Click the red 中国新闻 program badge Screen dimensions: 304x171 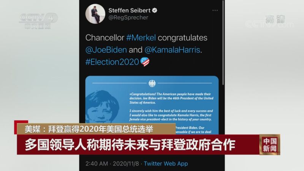[270, 144]
